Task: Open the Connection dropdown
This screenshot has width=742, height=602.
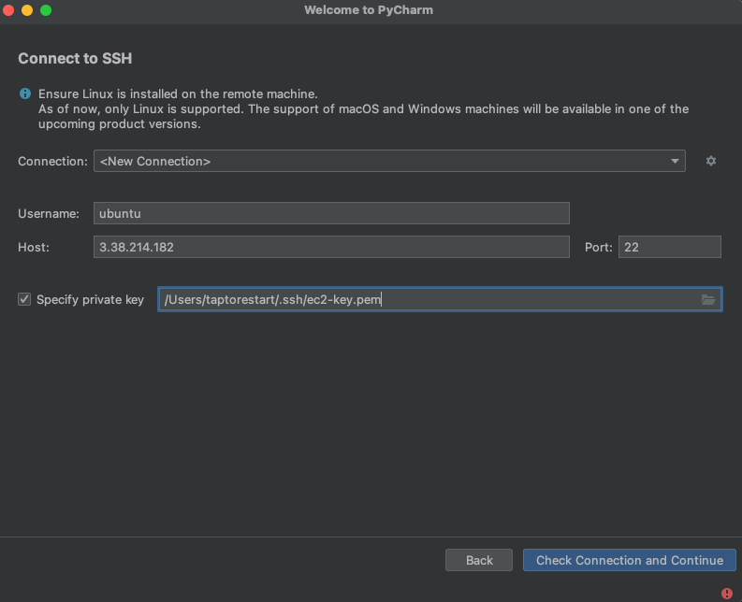Action: [389, 161]
